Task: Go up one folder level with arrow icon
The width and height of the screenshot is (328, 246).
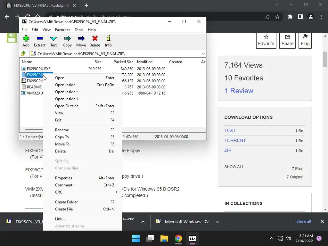Action: 23,54
